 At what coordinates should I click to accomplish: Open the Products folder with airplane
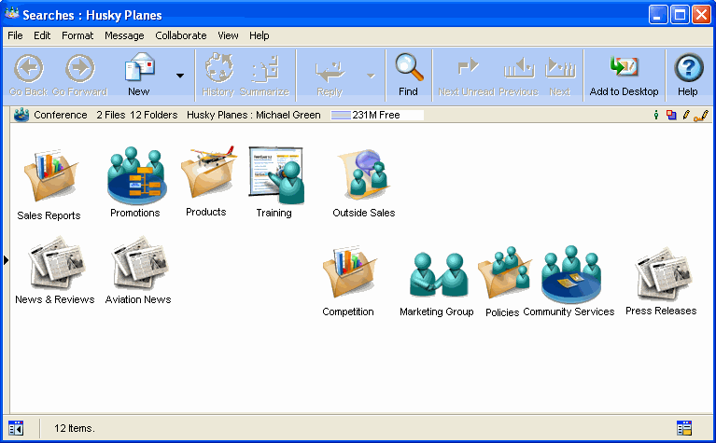point(207,173)
